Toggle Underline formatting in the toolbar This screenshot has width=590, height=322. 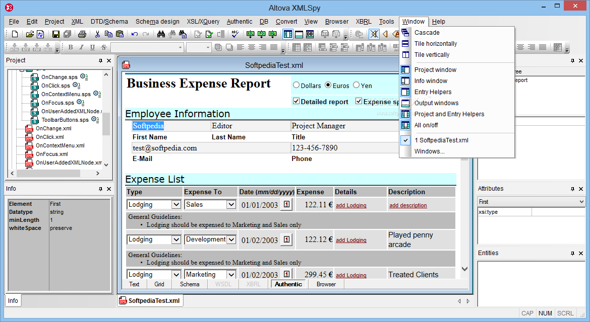click(x=93, y=47)
